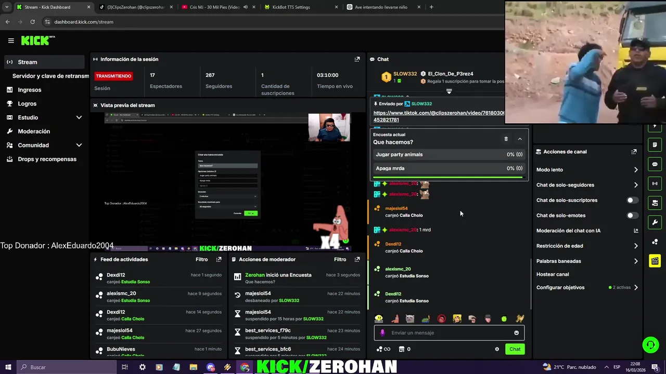Open Moderación chat con IA external link
Image resolution: width=666 pixels, height=374 pixels.
pyautogui.click(x=636, y=231)
